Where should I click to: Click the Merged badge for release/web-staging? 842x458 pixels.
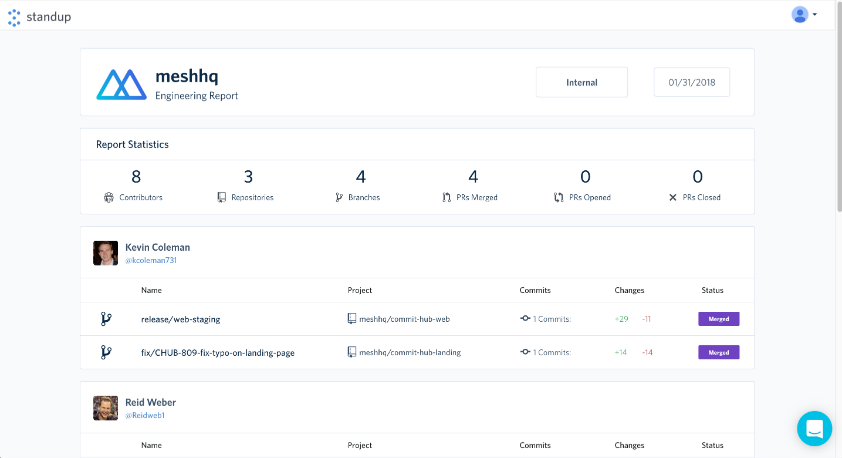(x=719, y=319)
